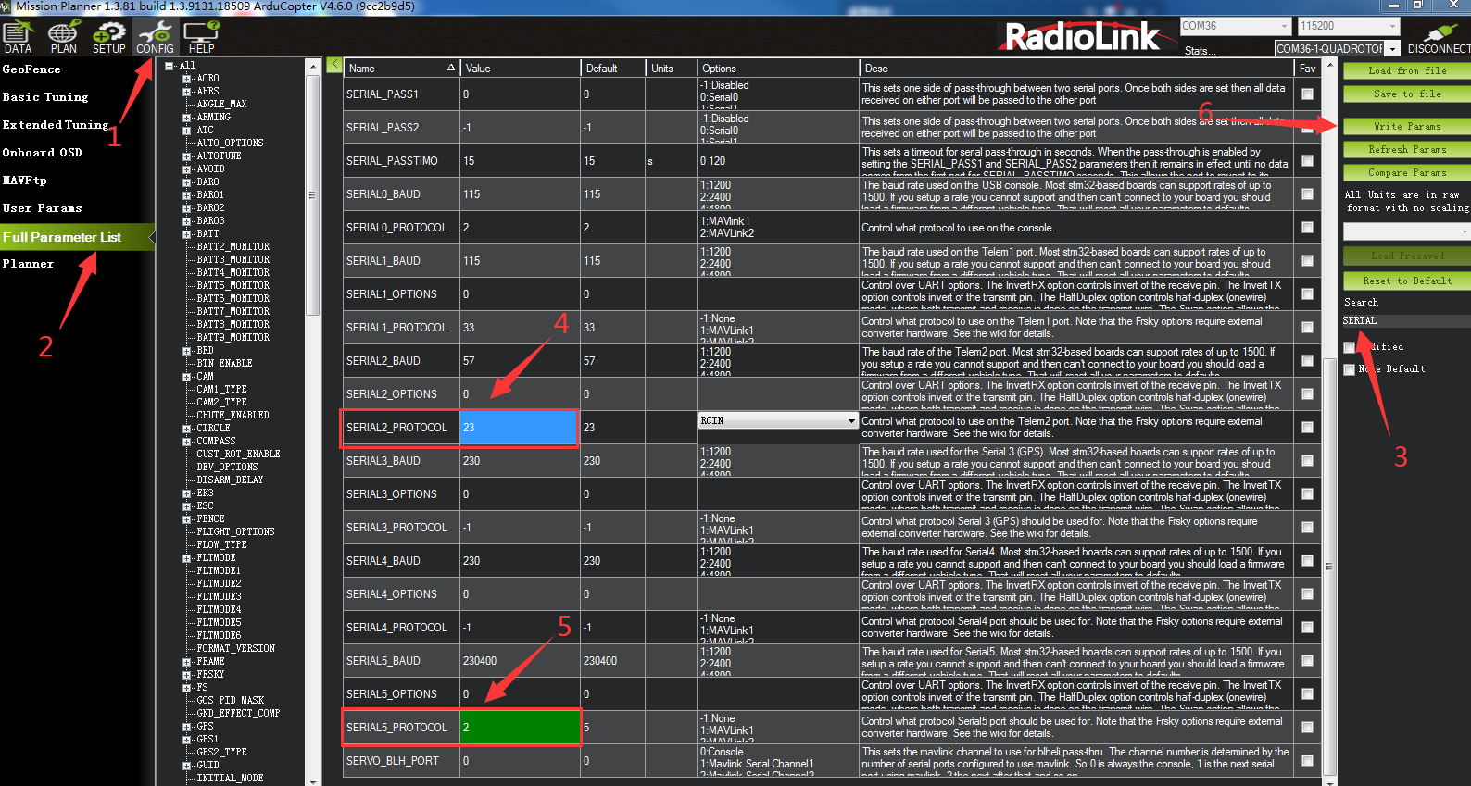The height and width of the screenshot is (786, 1471).
Task: Click the SERIAL search field
Action: point(1403,321)
